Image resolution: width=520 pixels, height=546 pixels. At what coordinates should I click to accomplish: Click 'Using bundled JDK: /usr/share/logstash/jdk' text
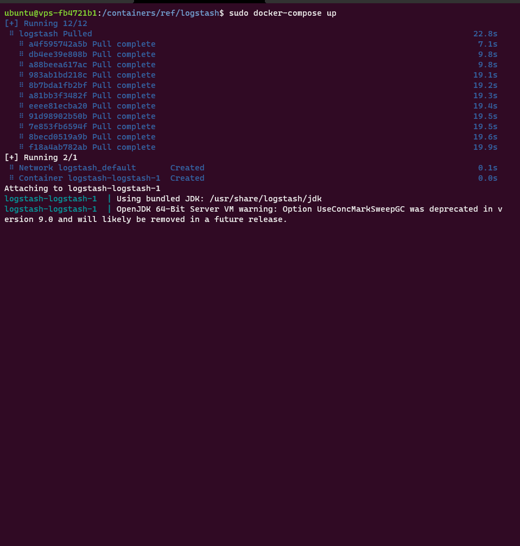(219, 199)
